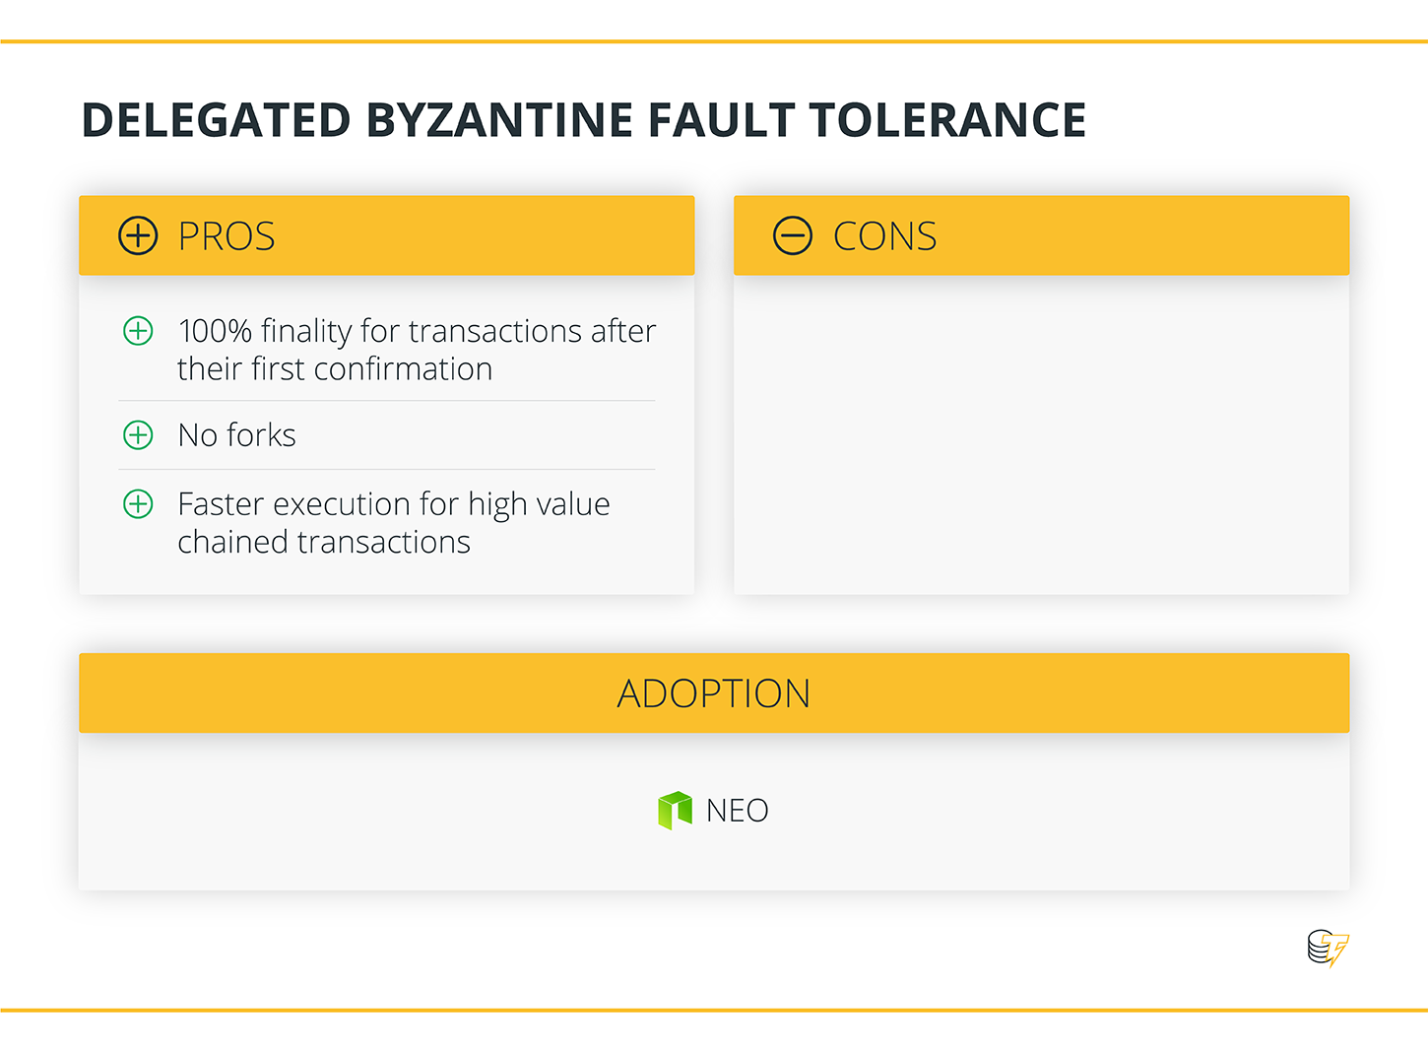1428x1052 pixels.
Task: Select the CONS header label
Action: click(x=884, y=236)
